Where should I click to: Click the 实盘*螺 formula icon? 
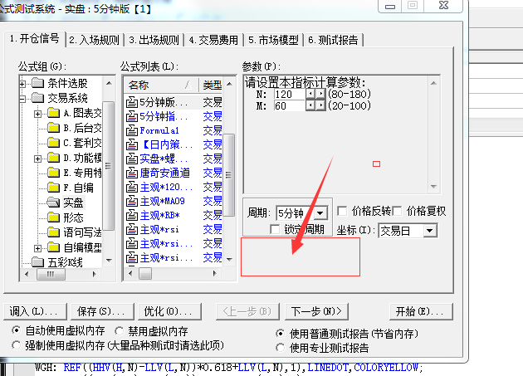click(132, 159)
